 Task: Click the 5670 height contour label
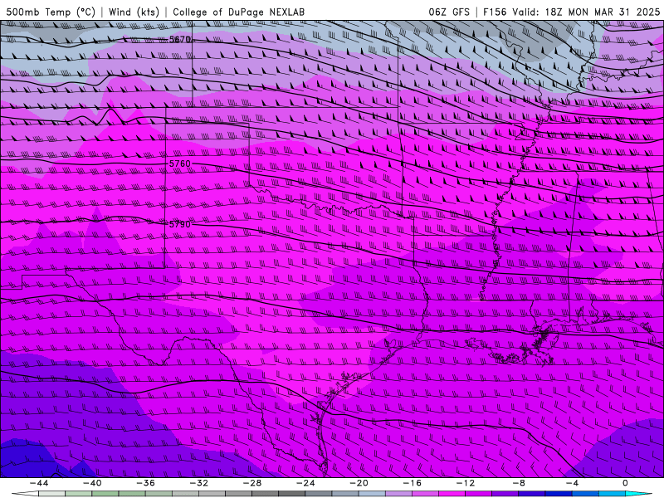[180, 39]
